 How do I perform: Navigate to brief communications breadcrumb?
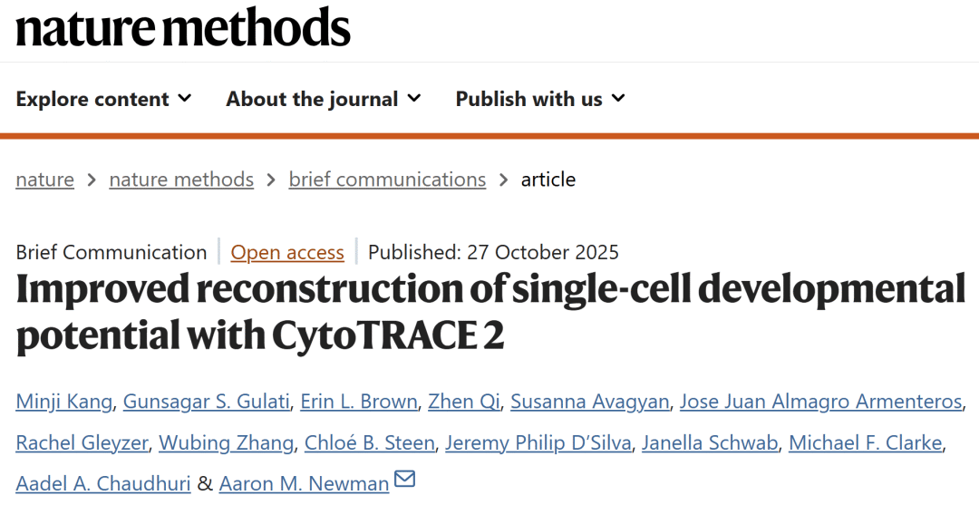coord(387,180)
